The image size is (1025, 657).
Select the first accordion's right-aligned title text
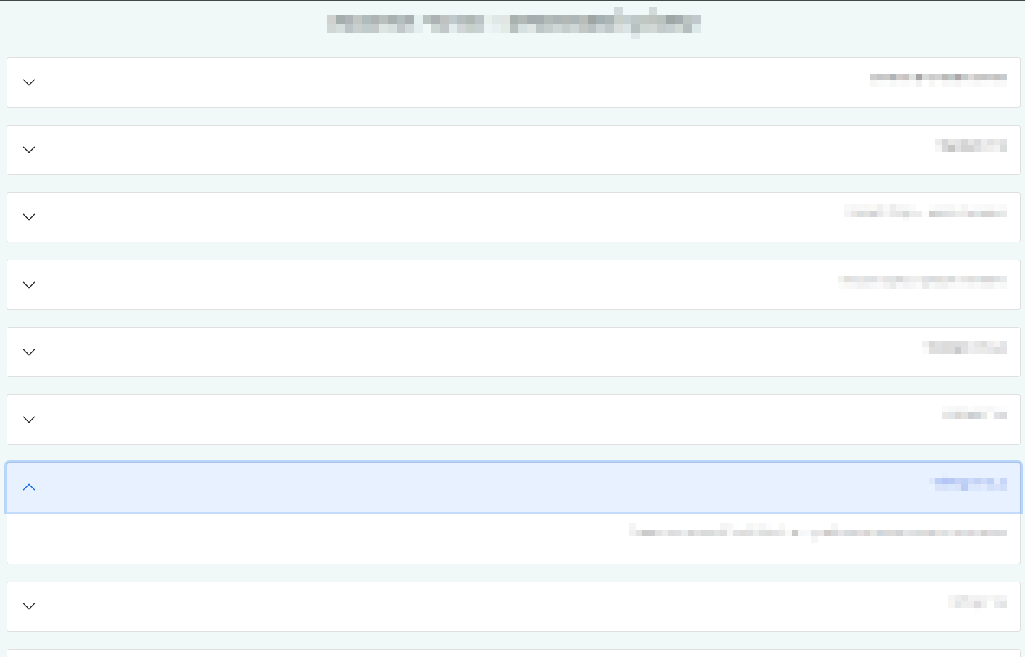pyautogui.click(x=937, y=77)
